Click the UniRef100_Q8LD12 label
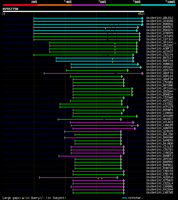 tap(160, 18)
